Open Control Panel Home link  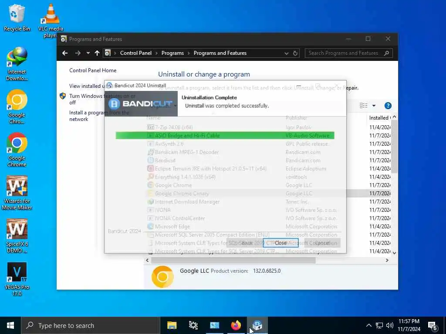click(93, 70)
